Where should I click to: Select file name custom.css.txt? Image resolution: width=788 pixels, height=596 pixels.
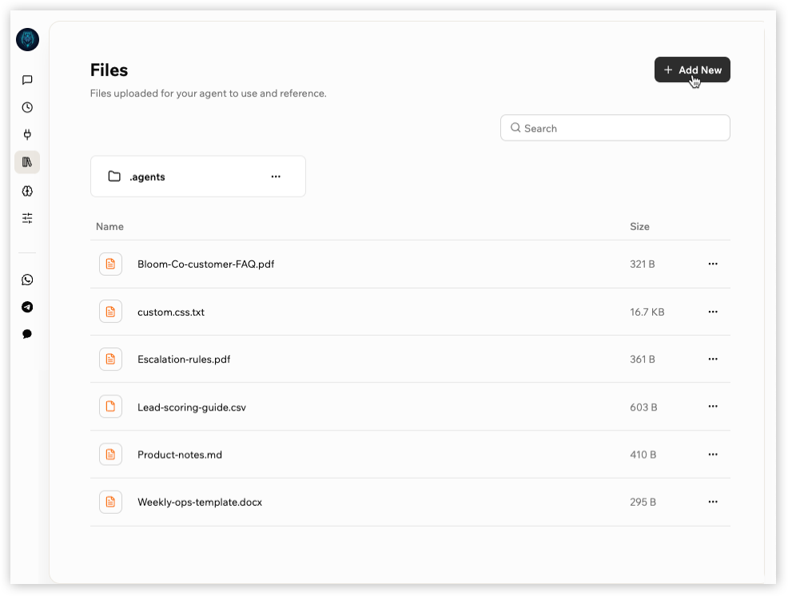coord(171,312)
